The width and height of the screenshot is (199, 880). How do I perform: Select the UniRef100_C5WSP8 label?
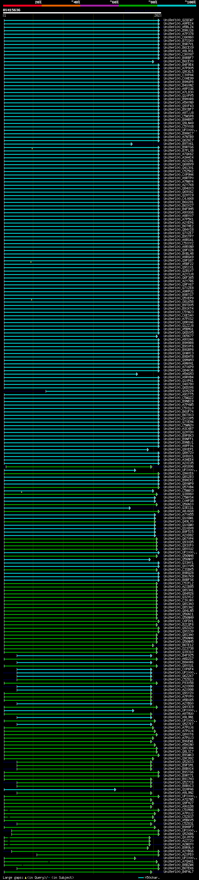178,116
